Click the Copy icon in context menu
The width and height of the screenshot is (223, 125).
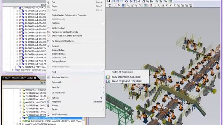[x=48, y=6]
